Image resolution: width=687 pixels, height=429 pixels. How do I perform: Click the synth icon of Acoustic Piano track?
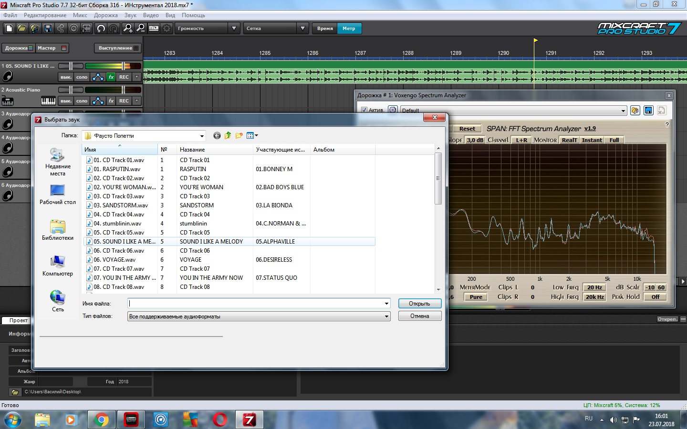tap(8, 101)
